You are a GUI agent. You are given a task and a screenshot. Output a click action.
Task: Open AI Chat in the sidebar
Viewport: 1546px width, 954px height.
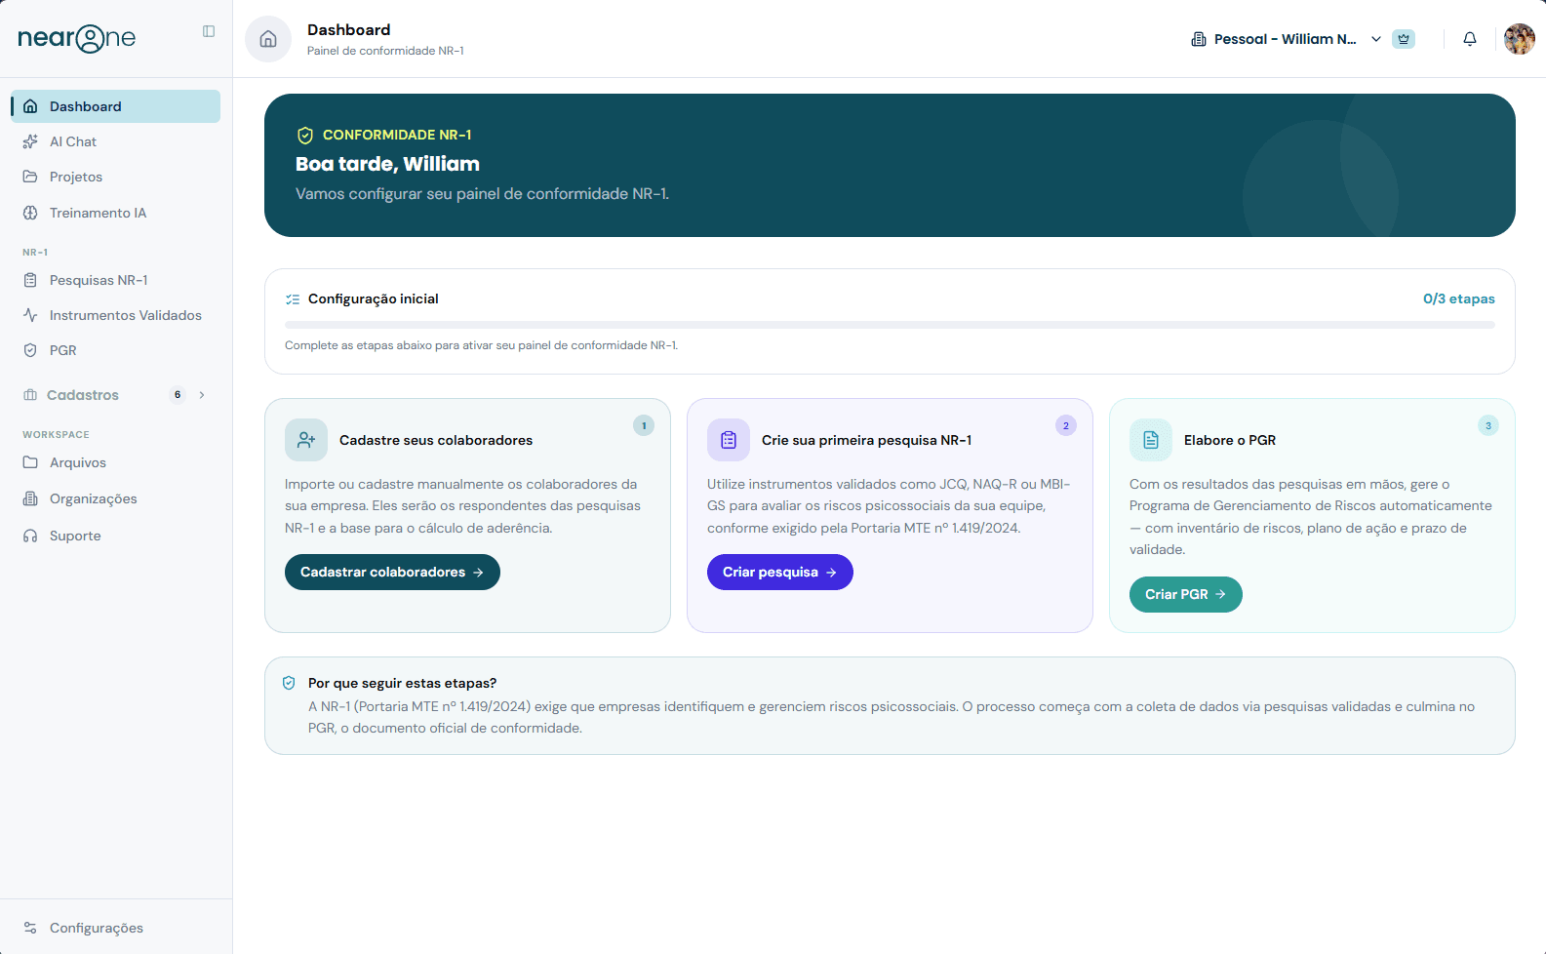(115, 141)
